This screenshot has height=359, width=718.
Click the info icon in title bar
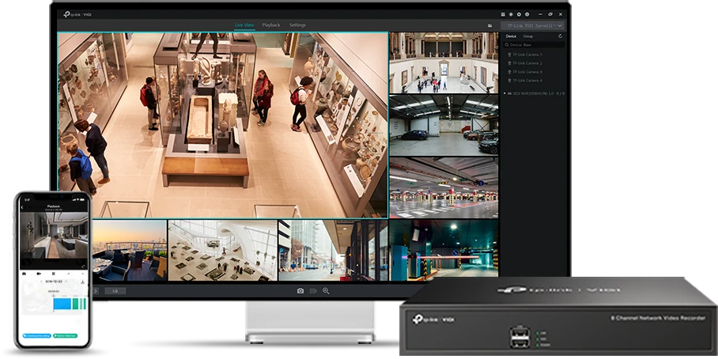coord(527,15)
